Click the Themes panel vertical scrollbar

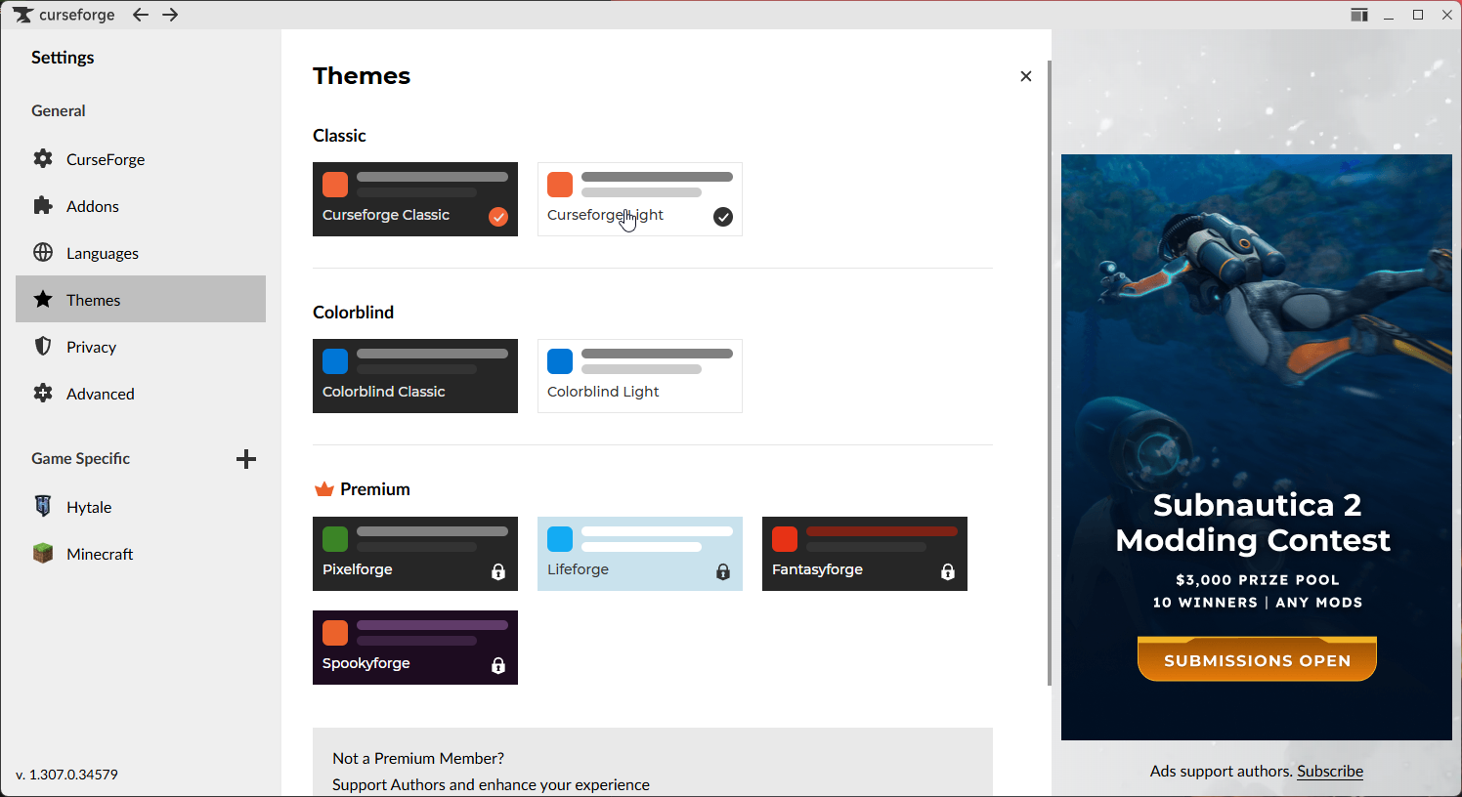pyautogui.click(x=1050, y=372)
